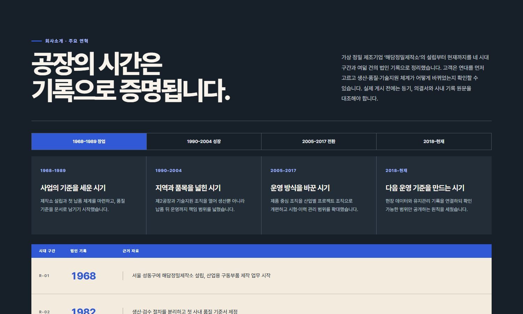Click the 운영 방식을 바꾼 시기 card heading

pyautogui.click(x=300, y=188)
